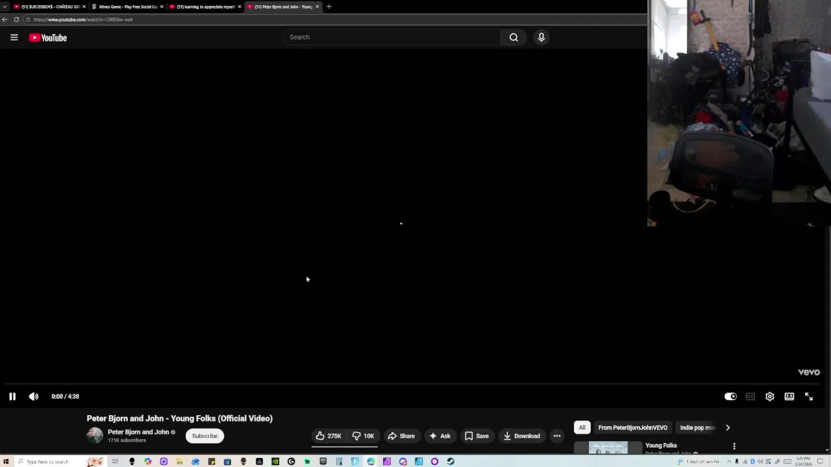Open system tray volume icon
The image size is (831, 467).
(x=760, y=461)
